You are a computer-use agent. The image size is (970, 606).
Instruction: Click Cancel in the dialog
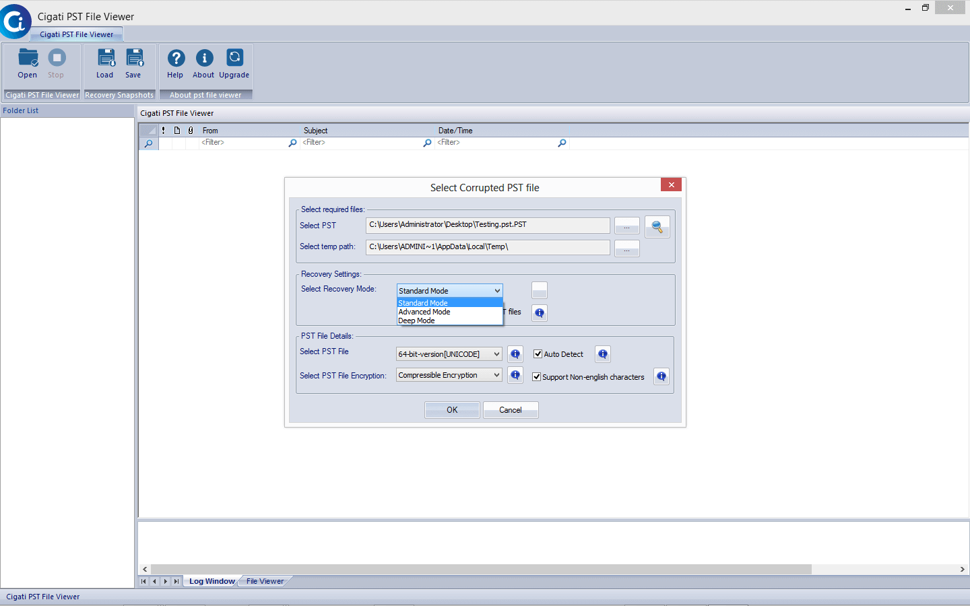click(511, 410)
